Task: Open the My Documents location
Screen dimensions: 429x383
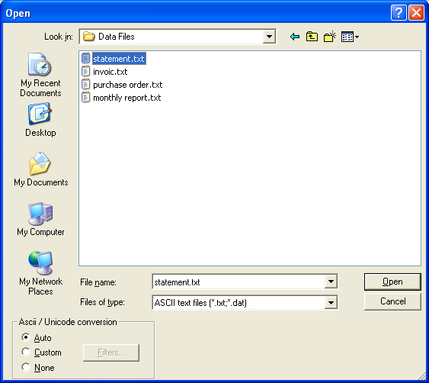Action: click(x=40, y=169)
